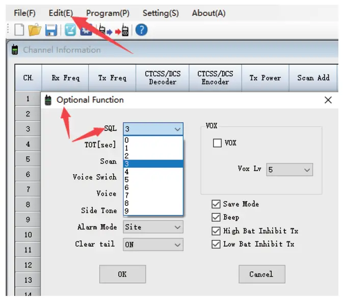Select SQL level 1 from list
Screen dimensions: 344x299
(x=153, y=148)
